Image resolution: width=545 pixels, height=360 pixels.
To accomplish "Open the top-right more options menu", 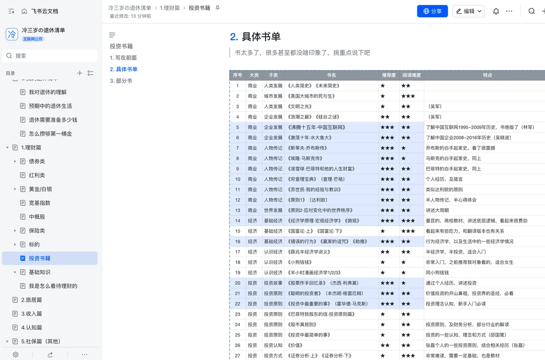I will click(x=509, y=11).
